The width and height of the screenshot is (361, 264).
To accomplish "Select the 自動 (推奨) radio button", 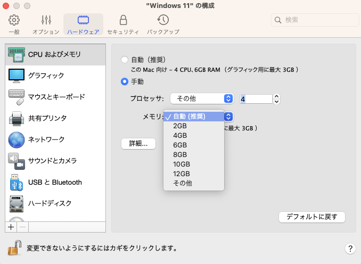I will [x=125, y=60].
